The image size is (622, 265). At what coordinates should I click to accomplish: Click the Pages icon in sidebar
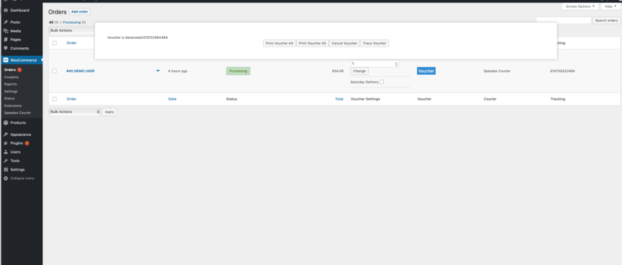6,39
